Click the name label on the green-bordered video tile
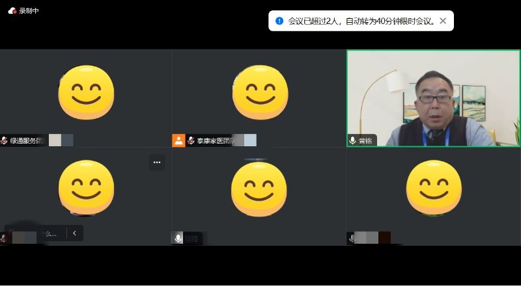Screen dimensions: 521x286 tap(365, 140)
